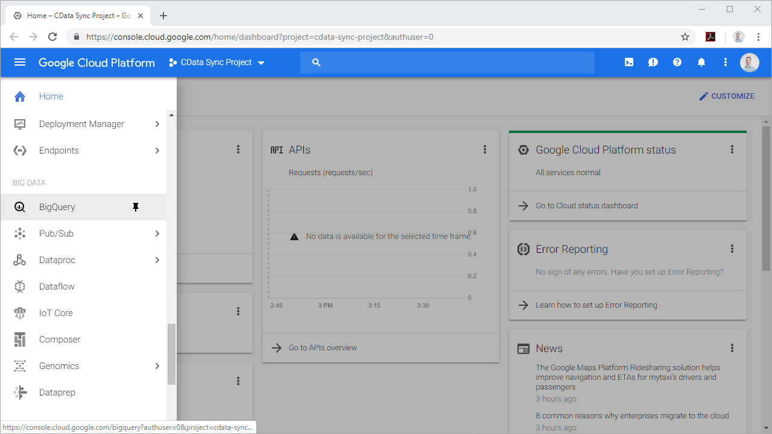The width and height of the screenshot is (772, 434).
Task: Expand the Genomics submenu
Action: point(157,365)
